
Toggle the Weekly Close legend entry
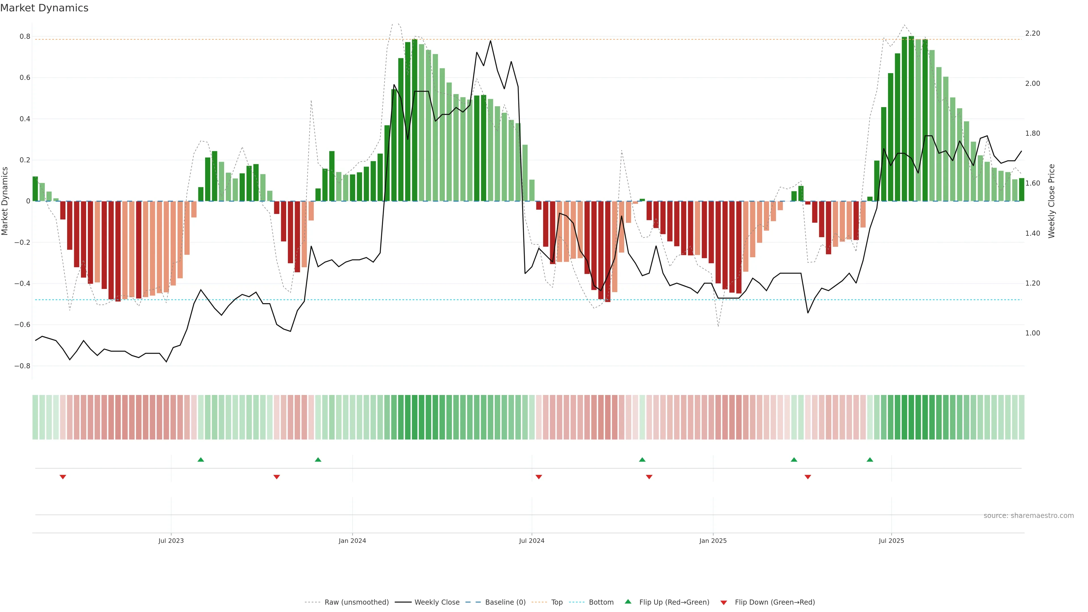[437, 602]
